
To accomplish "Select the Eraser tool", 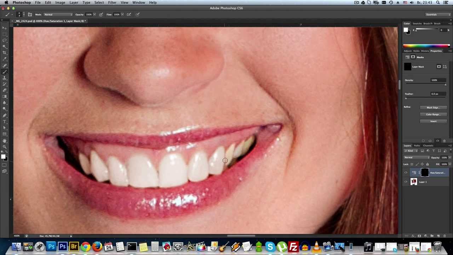I will (x=5, y=90).
